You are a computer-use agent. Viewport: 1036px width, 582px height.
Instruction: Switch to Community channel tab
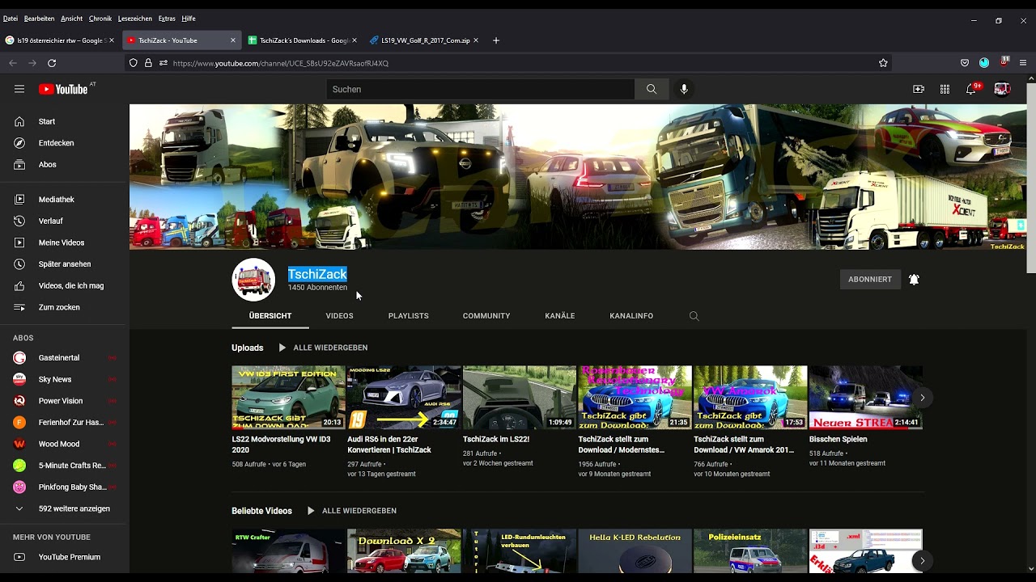tap(486, 316)
